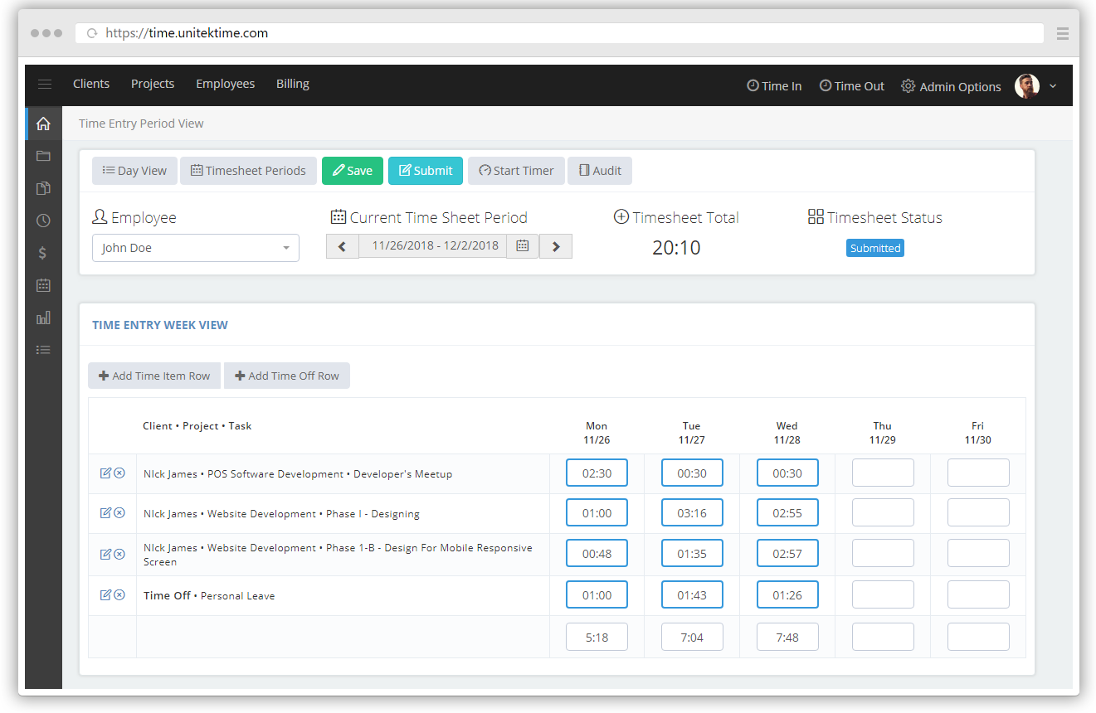Click edit icon for Developer's Meetup row

[x=105, y=473]
